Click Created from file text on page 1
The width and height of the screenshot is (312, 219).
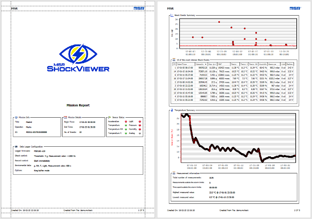pos(78,210)
